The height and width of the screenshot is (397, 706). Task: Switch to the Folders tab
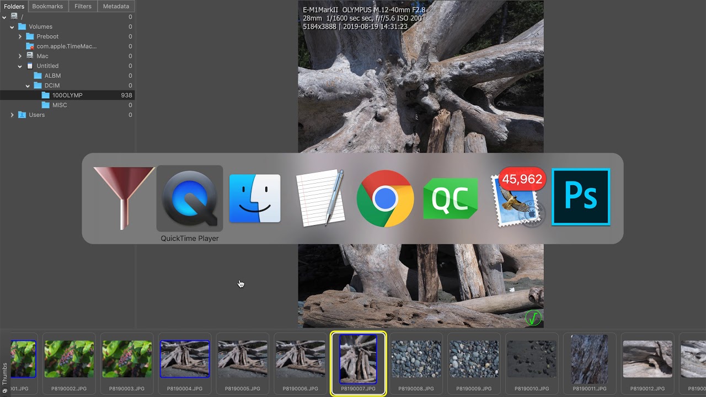[14, 6]
